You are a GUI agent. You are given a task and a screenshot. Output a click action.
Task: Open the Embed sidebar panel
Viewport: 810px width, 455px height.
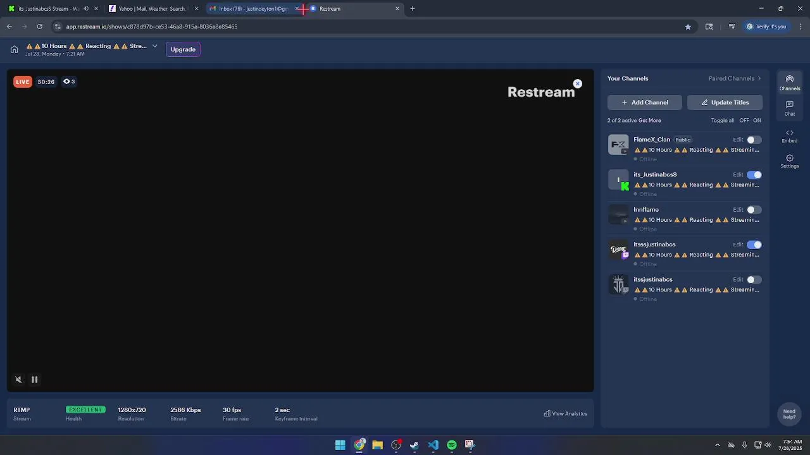click(x=789, y=136)
